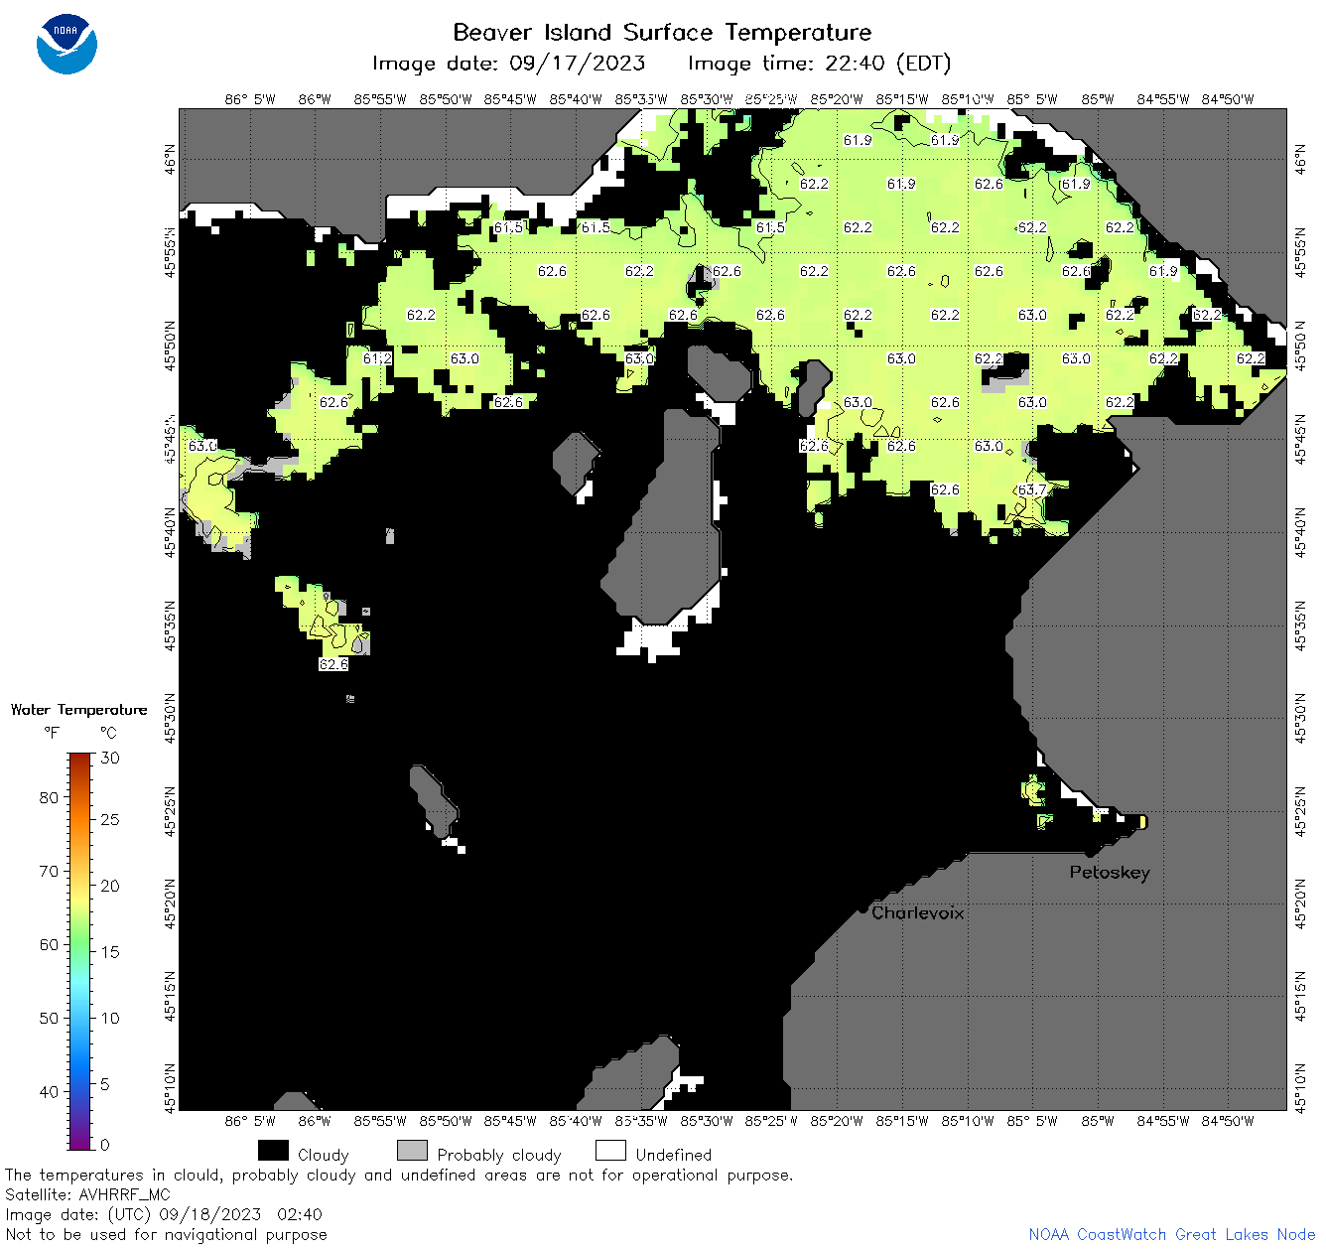The width and height of the screenshot is (1326, 1250).
Task: Click the Petoskey city label
Action: pyautogui.click(x=1110, y=873)
